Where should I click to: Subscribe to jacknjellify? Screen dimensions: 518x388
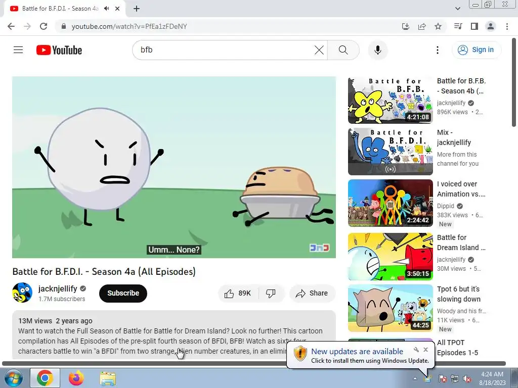pyautogui.click(x=123, y=293)
